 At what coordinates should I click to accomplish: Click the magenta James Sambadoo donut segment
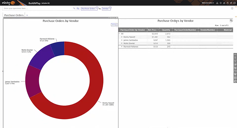coord(32,82)
